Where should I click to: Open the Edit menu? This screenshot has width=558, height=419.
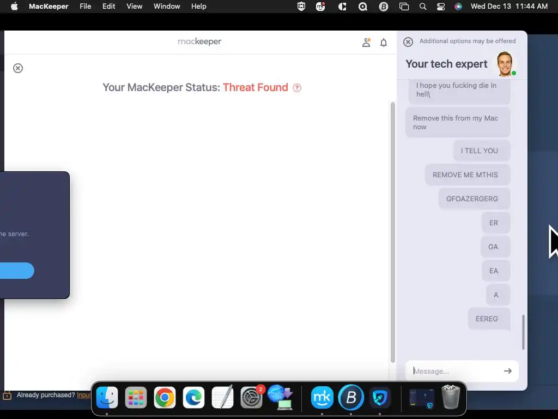coord(108,7)
